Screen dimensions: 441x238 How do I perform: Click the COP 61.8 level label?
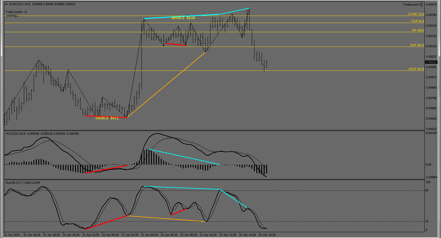[418, 21]
